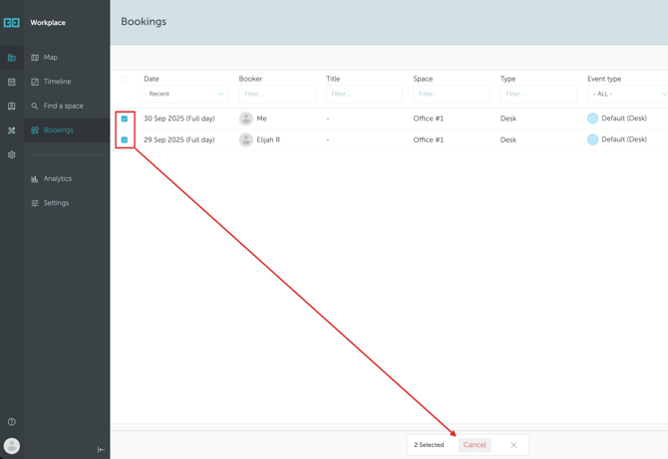668x459 pixels.
Task: Open Find a space in sidebar
Action: click(x=63, y=106)
